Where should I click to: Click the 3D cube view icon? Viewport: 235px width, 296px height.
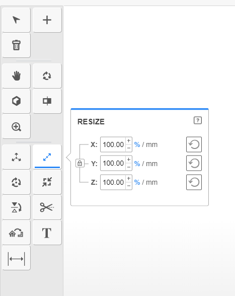tap(16, 101)
